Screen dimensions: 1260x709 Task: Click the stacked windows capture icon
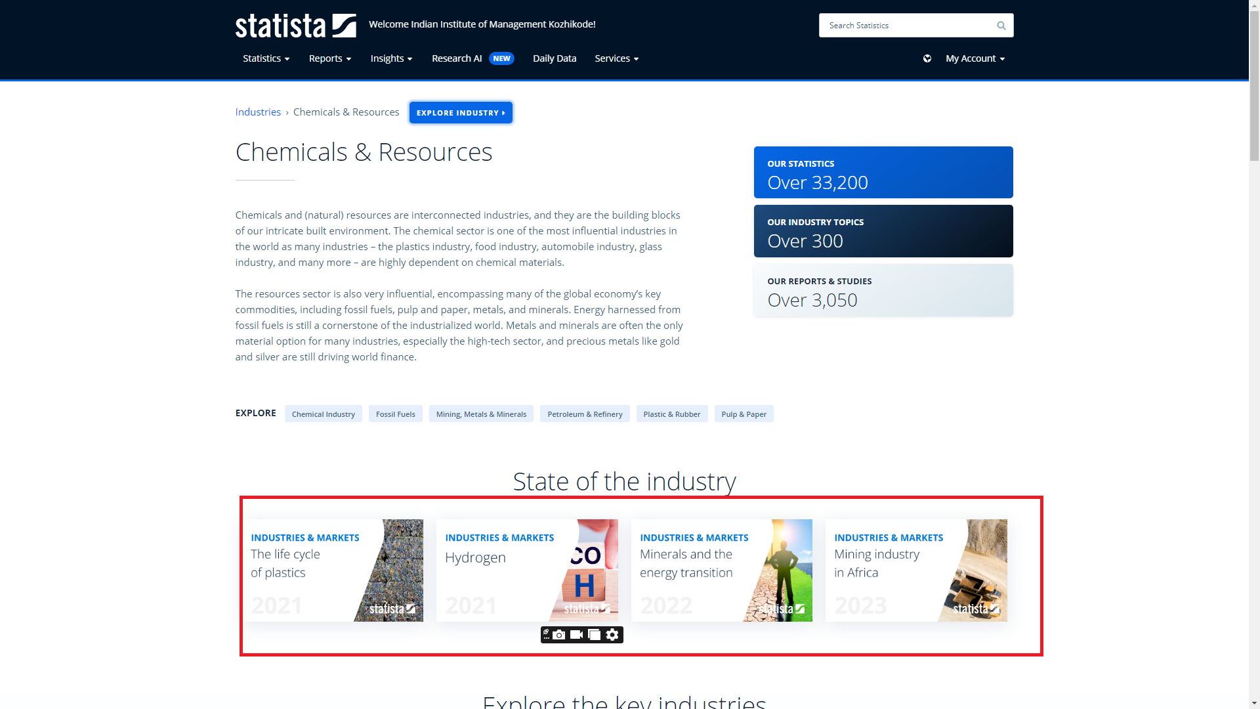[x=595, y=635]
